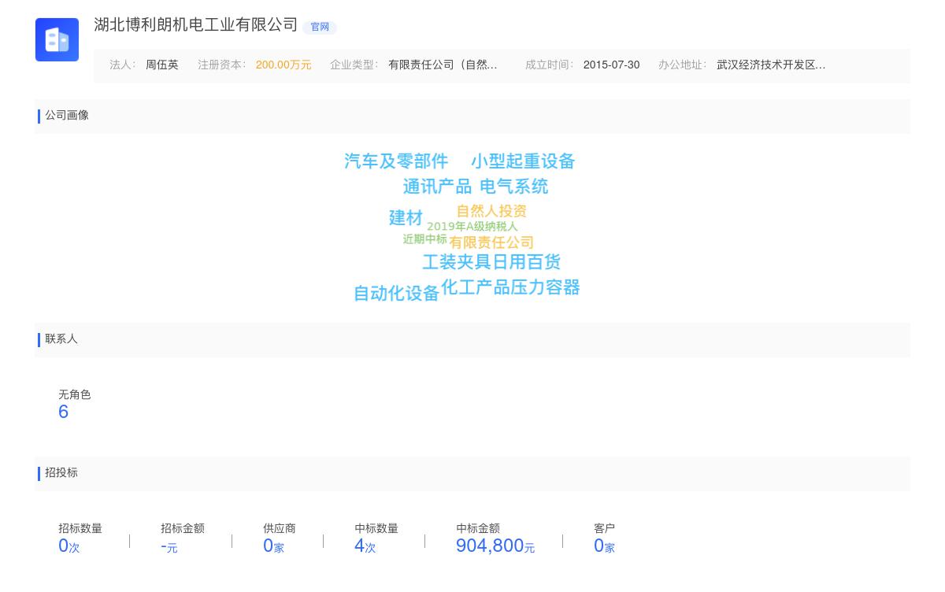945x592 pixels.
Task: Select orange tag 有限责任公司
Action: [x=491, y=242]
